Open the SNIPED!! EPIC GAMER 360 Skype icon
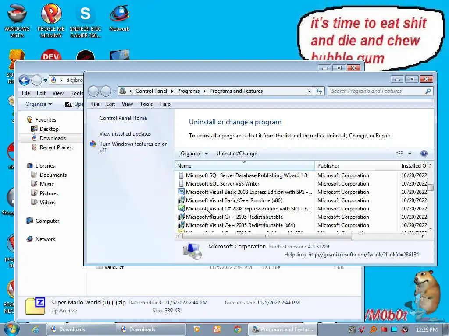The width and height of the screenshot is (449, 336). (x=86, y=20)
